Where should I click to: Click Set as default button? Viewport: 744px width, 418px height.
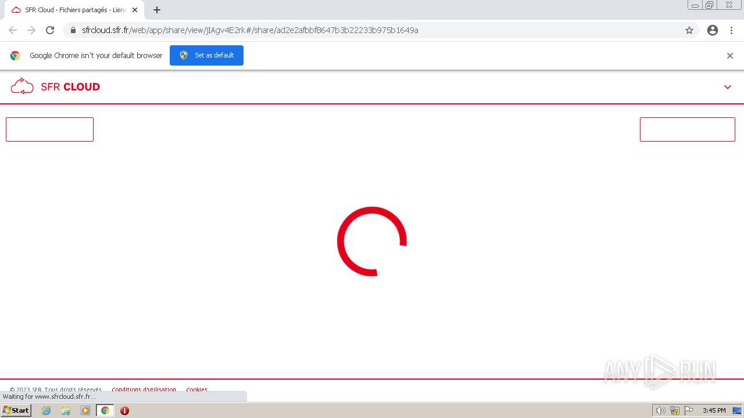click(x=206, y=55)
